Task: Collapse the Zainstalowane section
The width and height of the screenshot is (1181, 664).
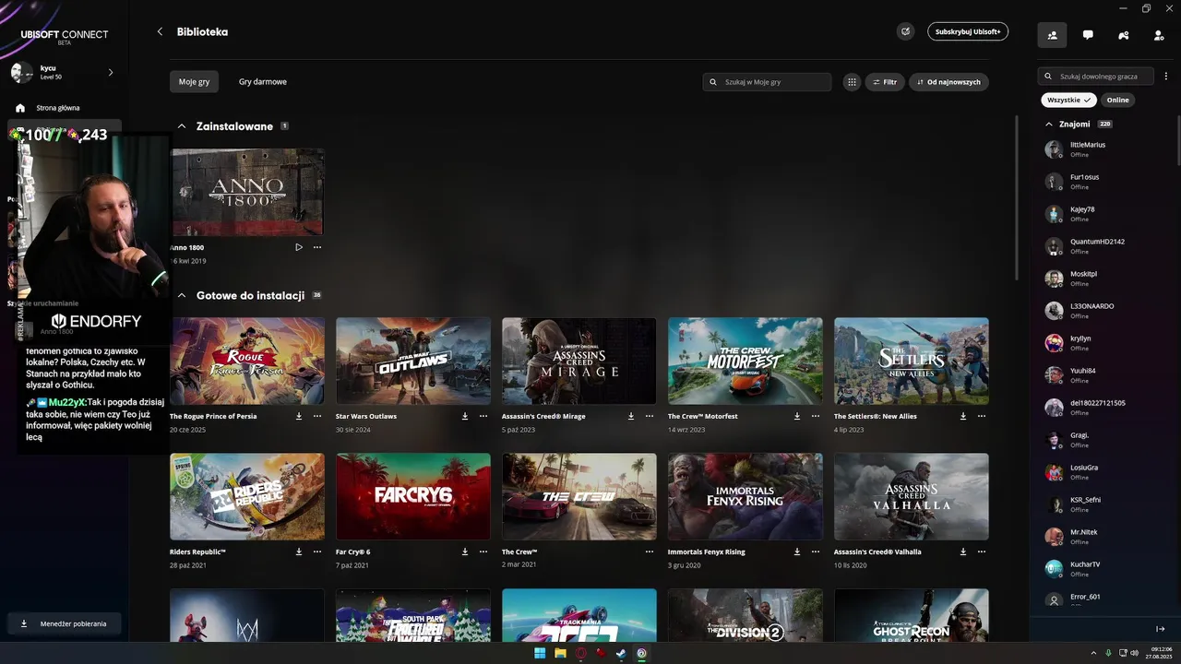Action: [x=182, y=126]
